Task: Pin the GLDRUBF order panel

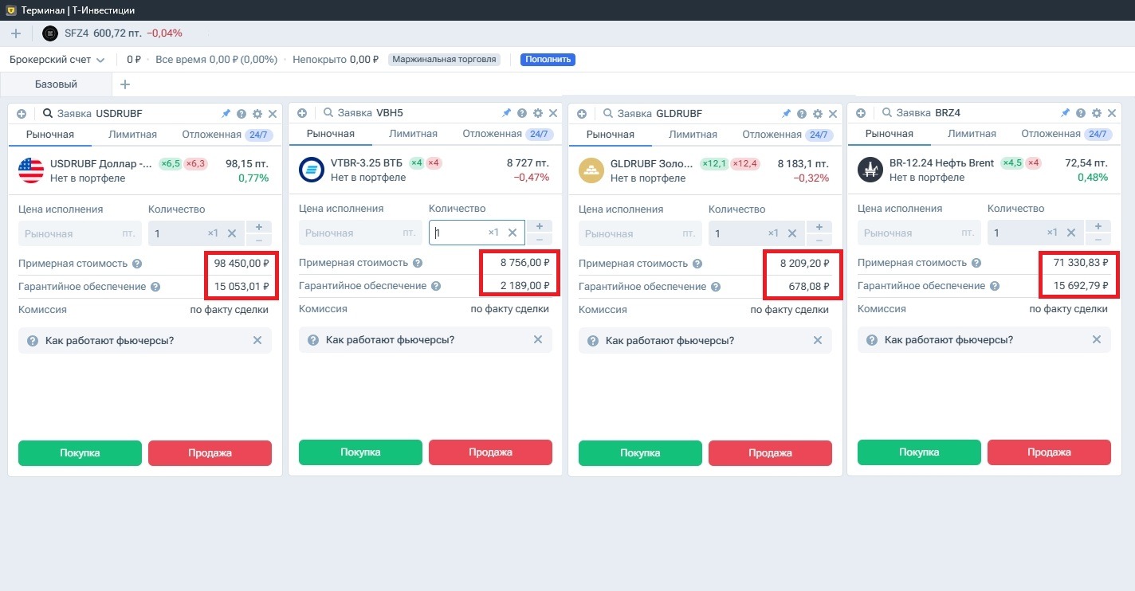Action: [x=786, y=114]
